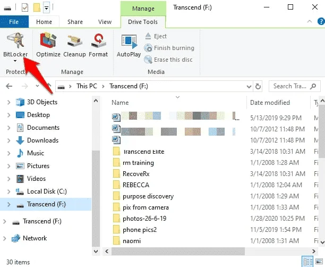Go back with the Back arrow

[x=9, y=86]
